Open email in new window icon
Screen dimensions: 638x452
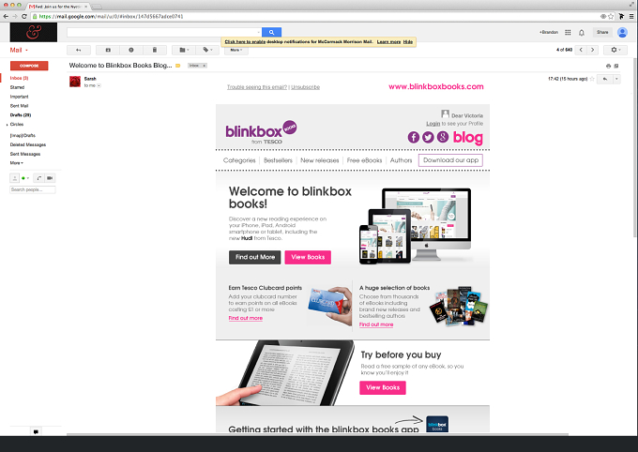[616, 66]
